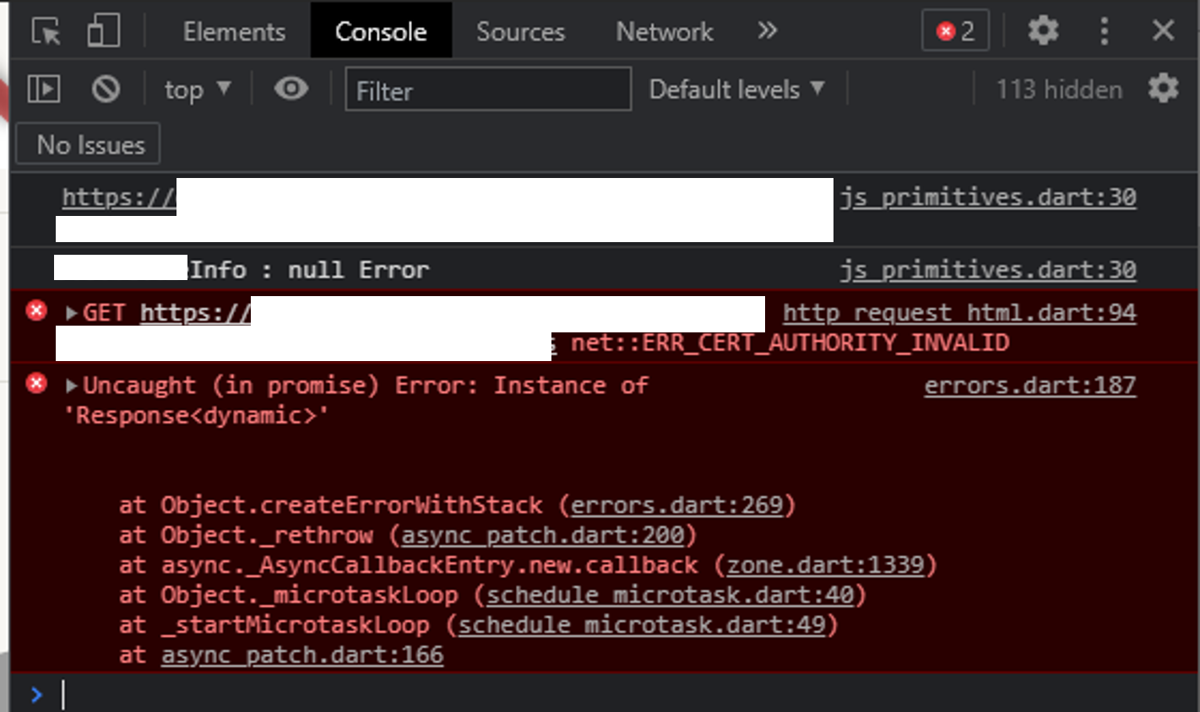Expand the failed GET request entry
Image resolution: width=1200 pixels, height=712 pixels.
[x=70, y=312]
